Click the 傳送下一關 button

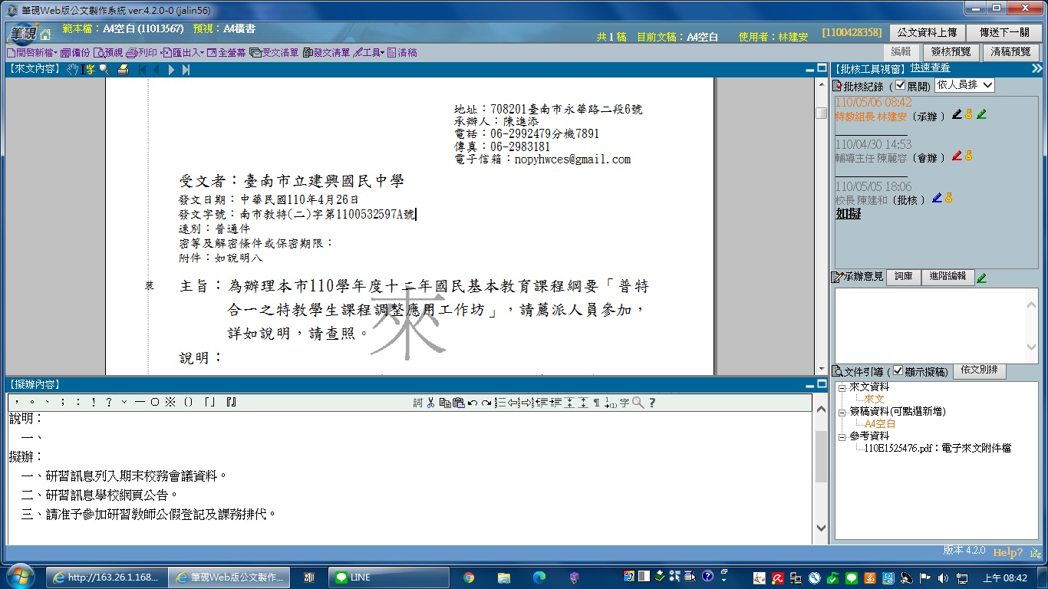click(1004, 32)
